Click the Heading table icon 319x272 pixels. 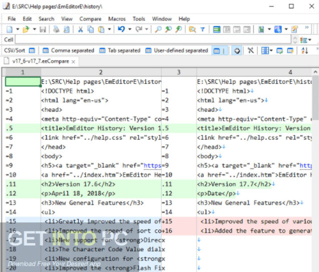point(290,51)
